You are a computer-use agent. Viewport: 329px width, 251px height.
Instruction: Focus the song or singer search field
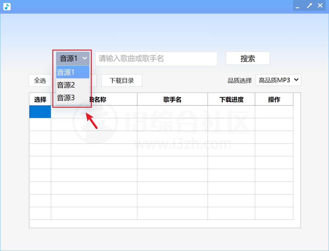pos(156,58)
